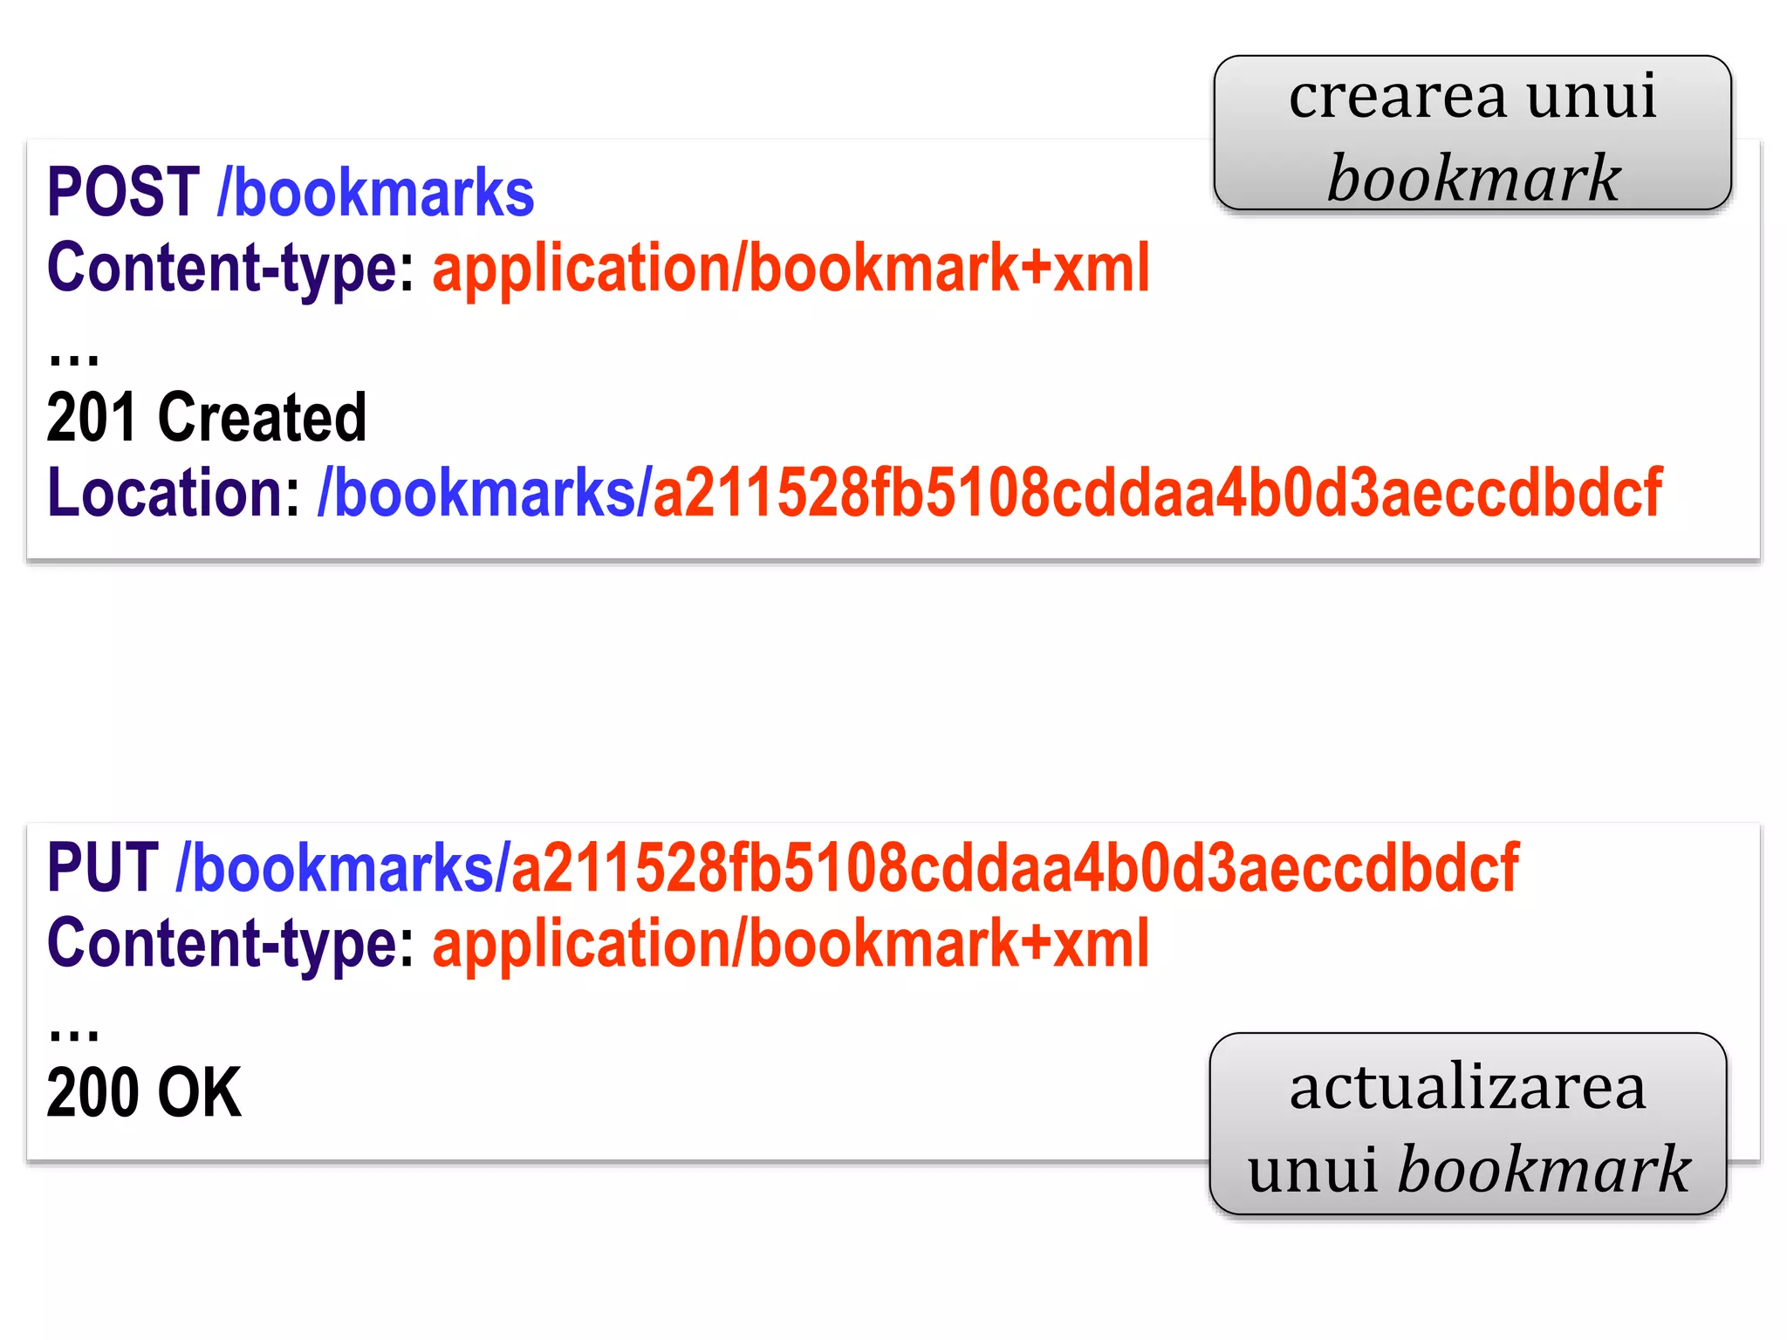Click first application/bookmark+xml value in POST block

791,268
